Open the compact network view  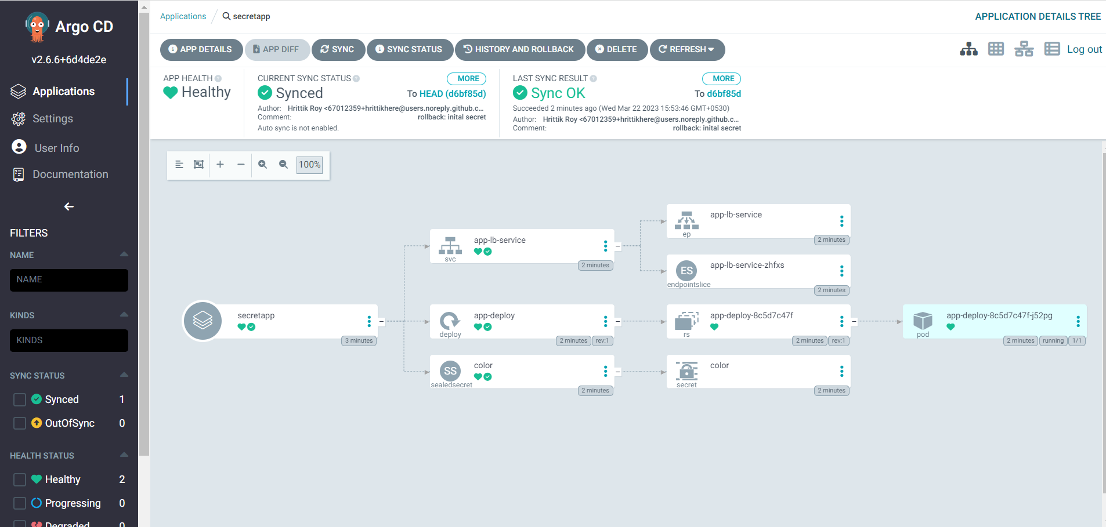tap(1024, 49)
